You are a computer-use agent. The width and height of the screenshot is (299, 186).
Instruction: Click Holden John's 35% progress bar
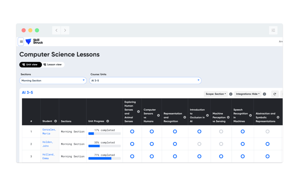point(104,146)
